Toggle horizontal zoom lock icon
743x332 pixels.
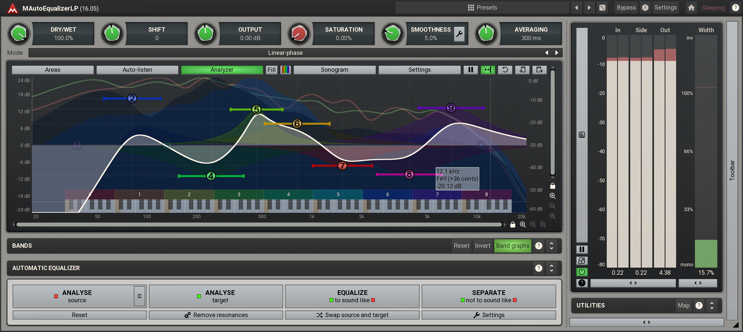[513, 225]
